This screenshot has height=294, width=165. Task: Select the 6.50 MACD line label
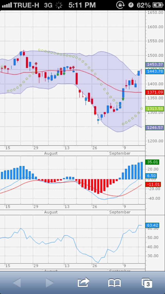(151, 176)
